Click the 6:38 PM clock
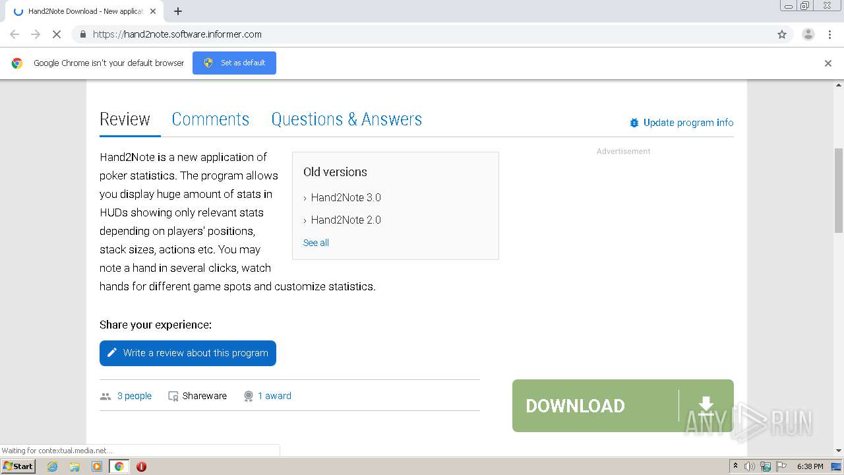844x475 pixels. 810,466
